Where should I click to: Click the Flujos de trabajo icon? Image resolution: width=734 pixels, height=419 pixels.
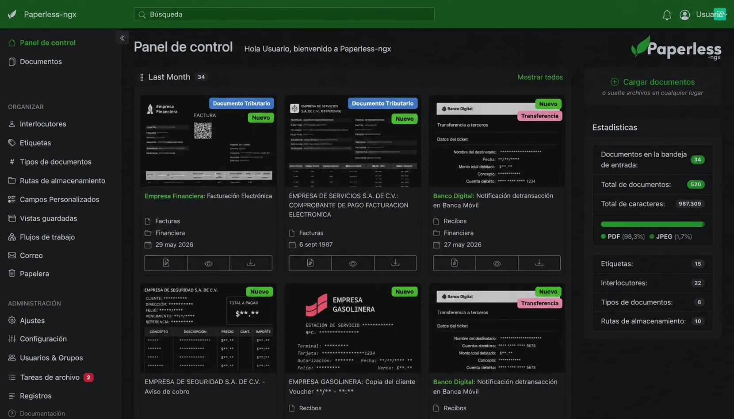12,237
